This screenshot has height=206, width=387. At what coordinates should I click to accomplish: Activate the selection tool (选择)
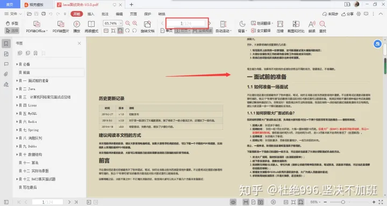pos(12,31)
